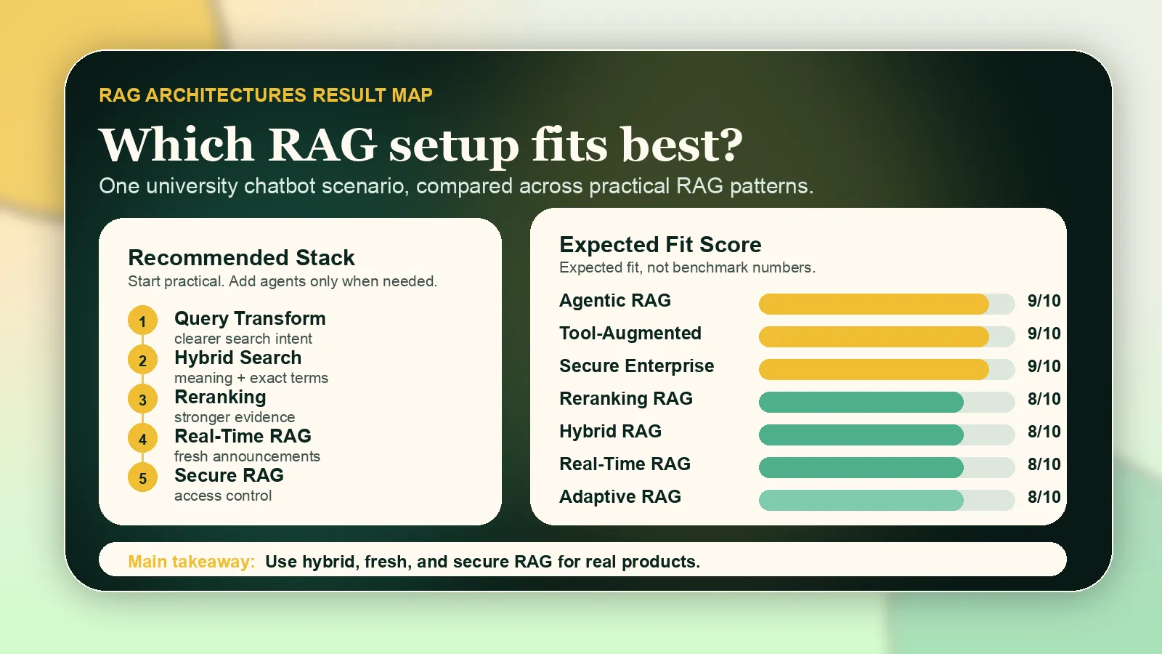Click 'Start practical. Add agents only when needed.'
This screenshot has width=1162, height=654.
point(283,281)
